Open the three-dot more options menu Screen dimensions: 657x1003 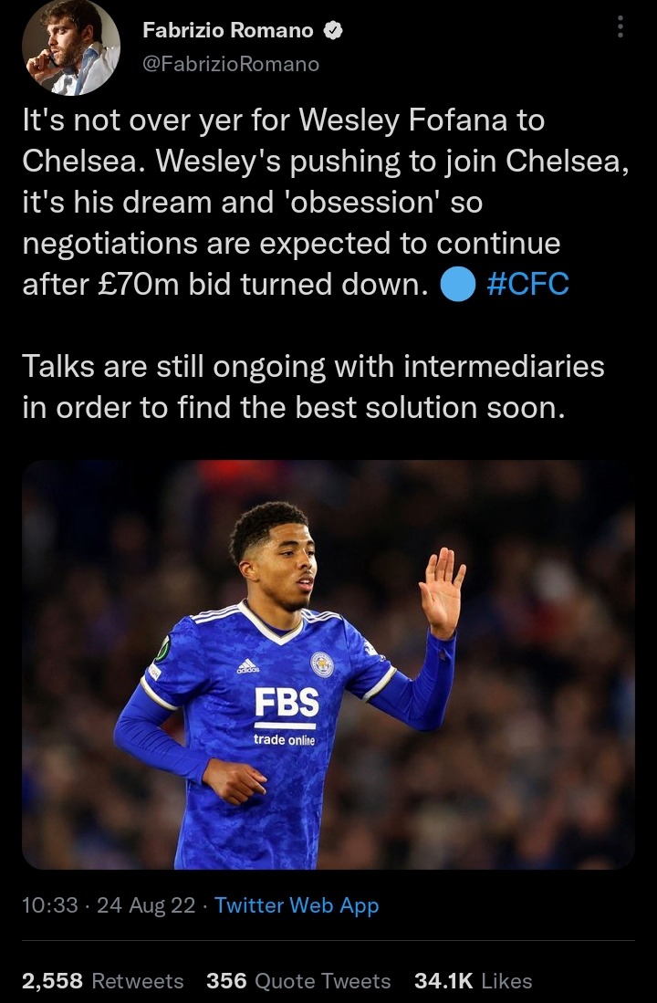click(620, 26)
